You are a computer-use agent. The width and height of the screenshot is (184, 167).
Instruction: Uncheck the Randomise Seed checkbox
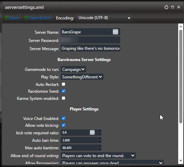point(63,91)
